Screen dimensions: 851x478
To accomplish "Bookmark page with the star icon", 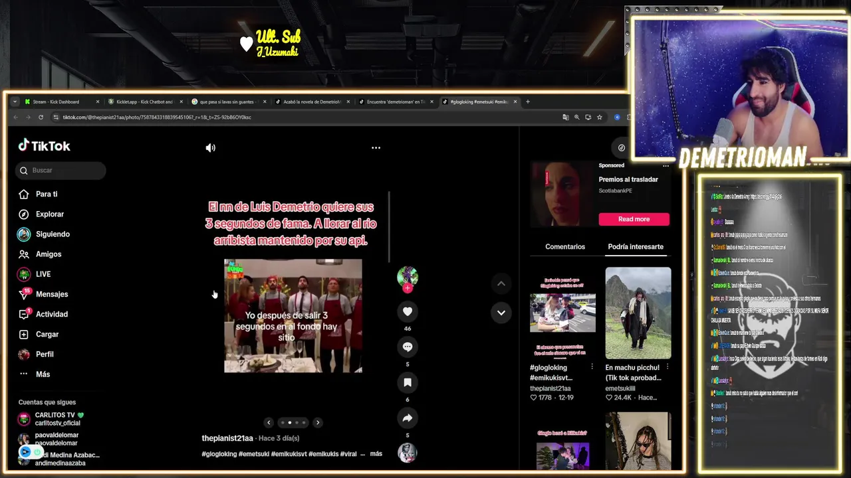I will pyautogui.click(x=600, y=117).
